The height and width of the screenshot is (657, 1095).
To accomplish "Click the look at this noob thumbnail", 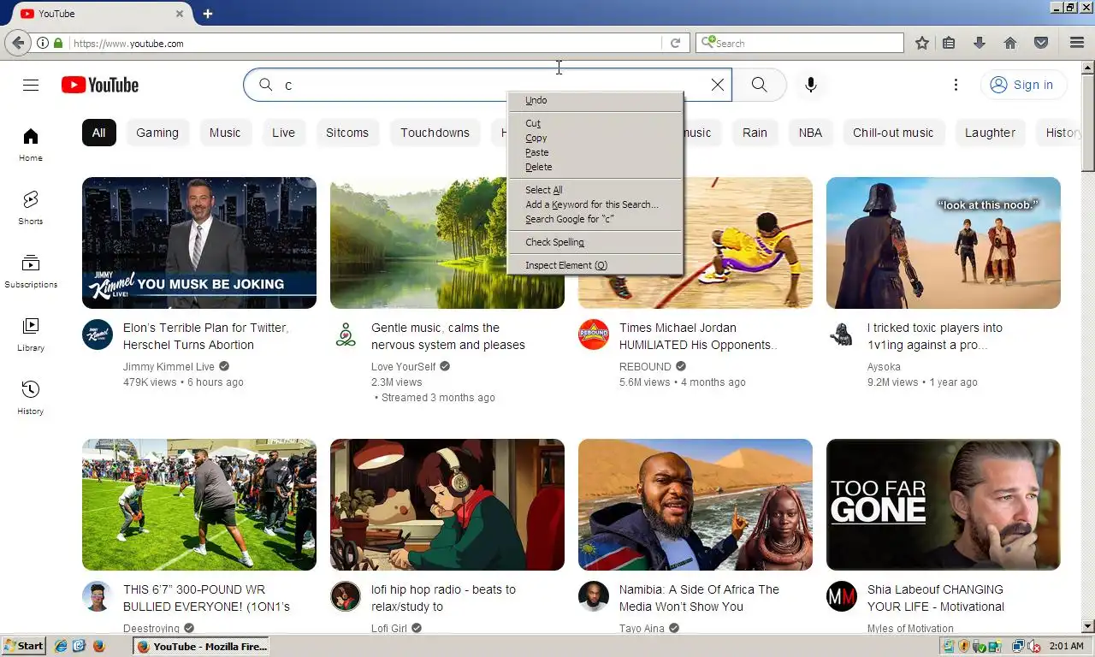I will (944, 243).
